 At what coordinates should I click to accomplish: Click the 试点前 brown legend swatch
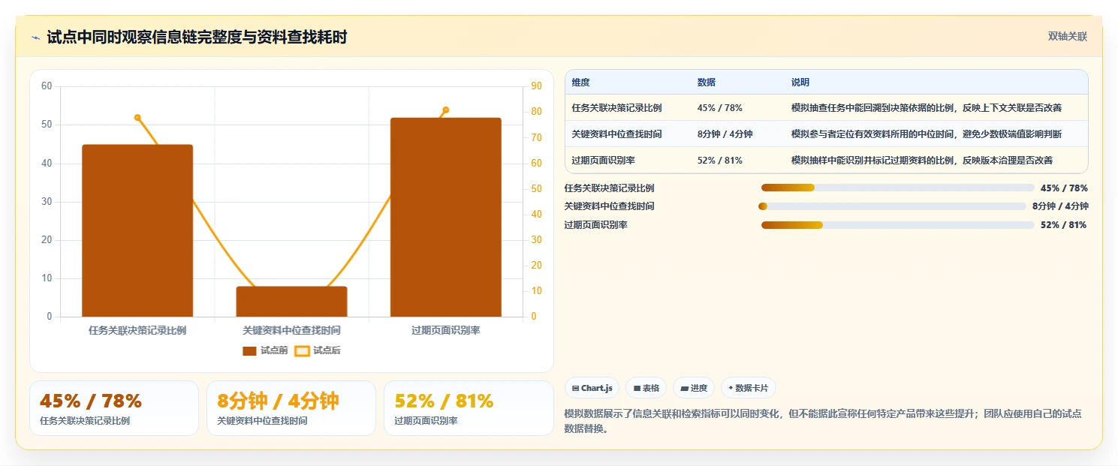(x=249, y=350)
